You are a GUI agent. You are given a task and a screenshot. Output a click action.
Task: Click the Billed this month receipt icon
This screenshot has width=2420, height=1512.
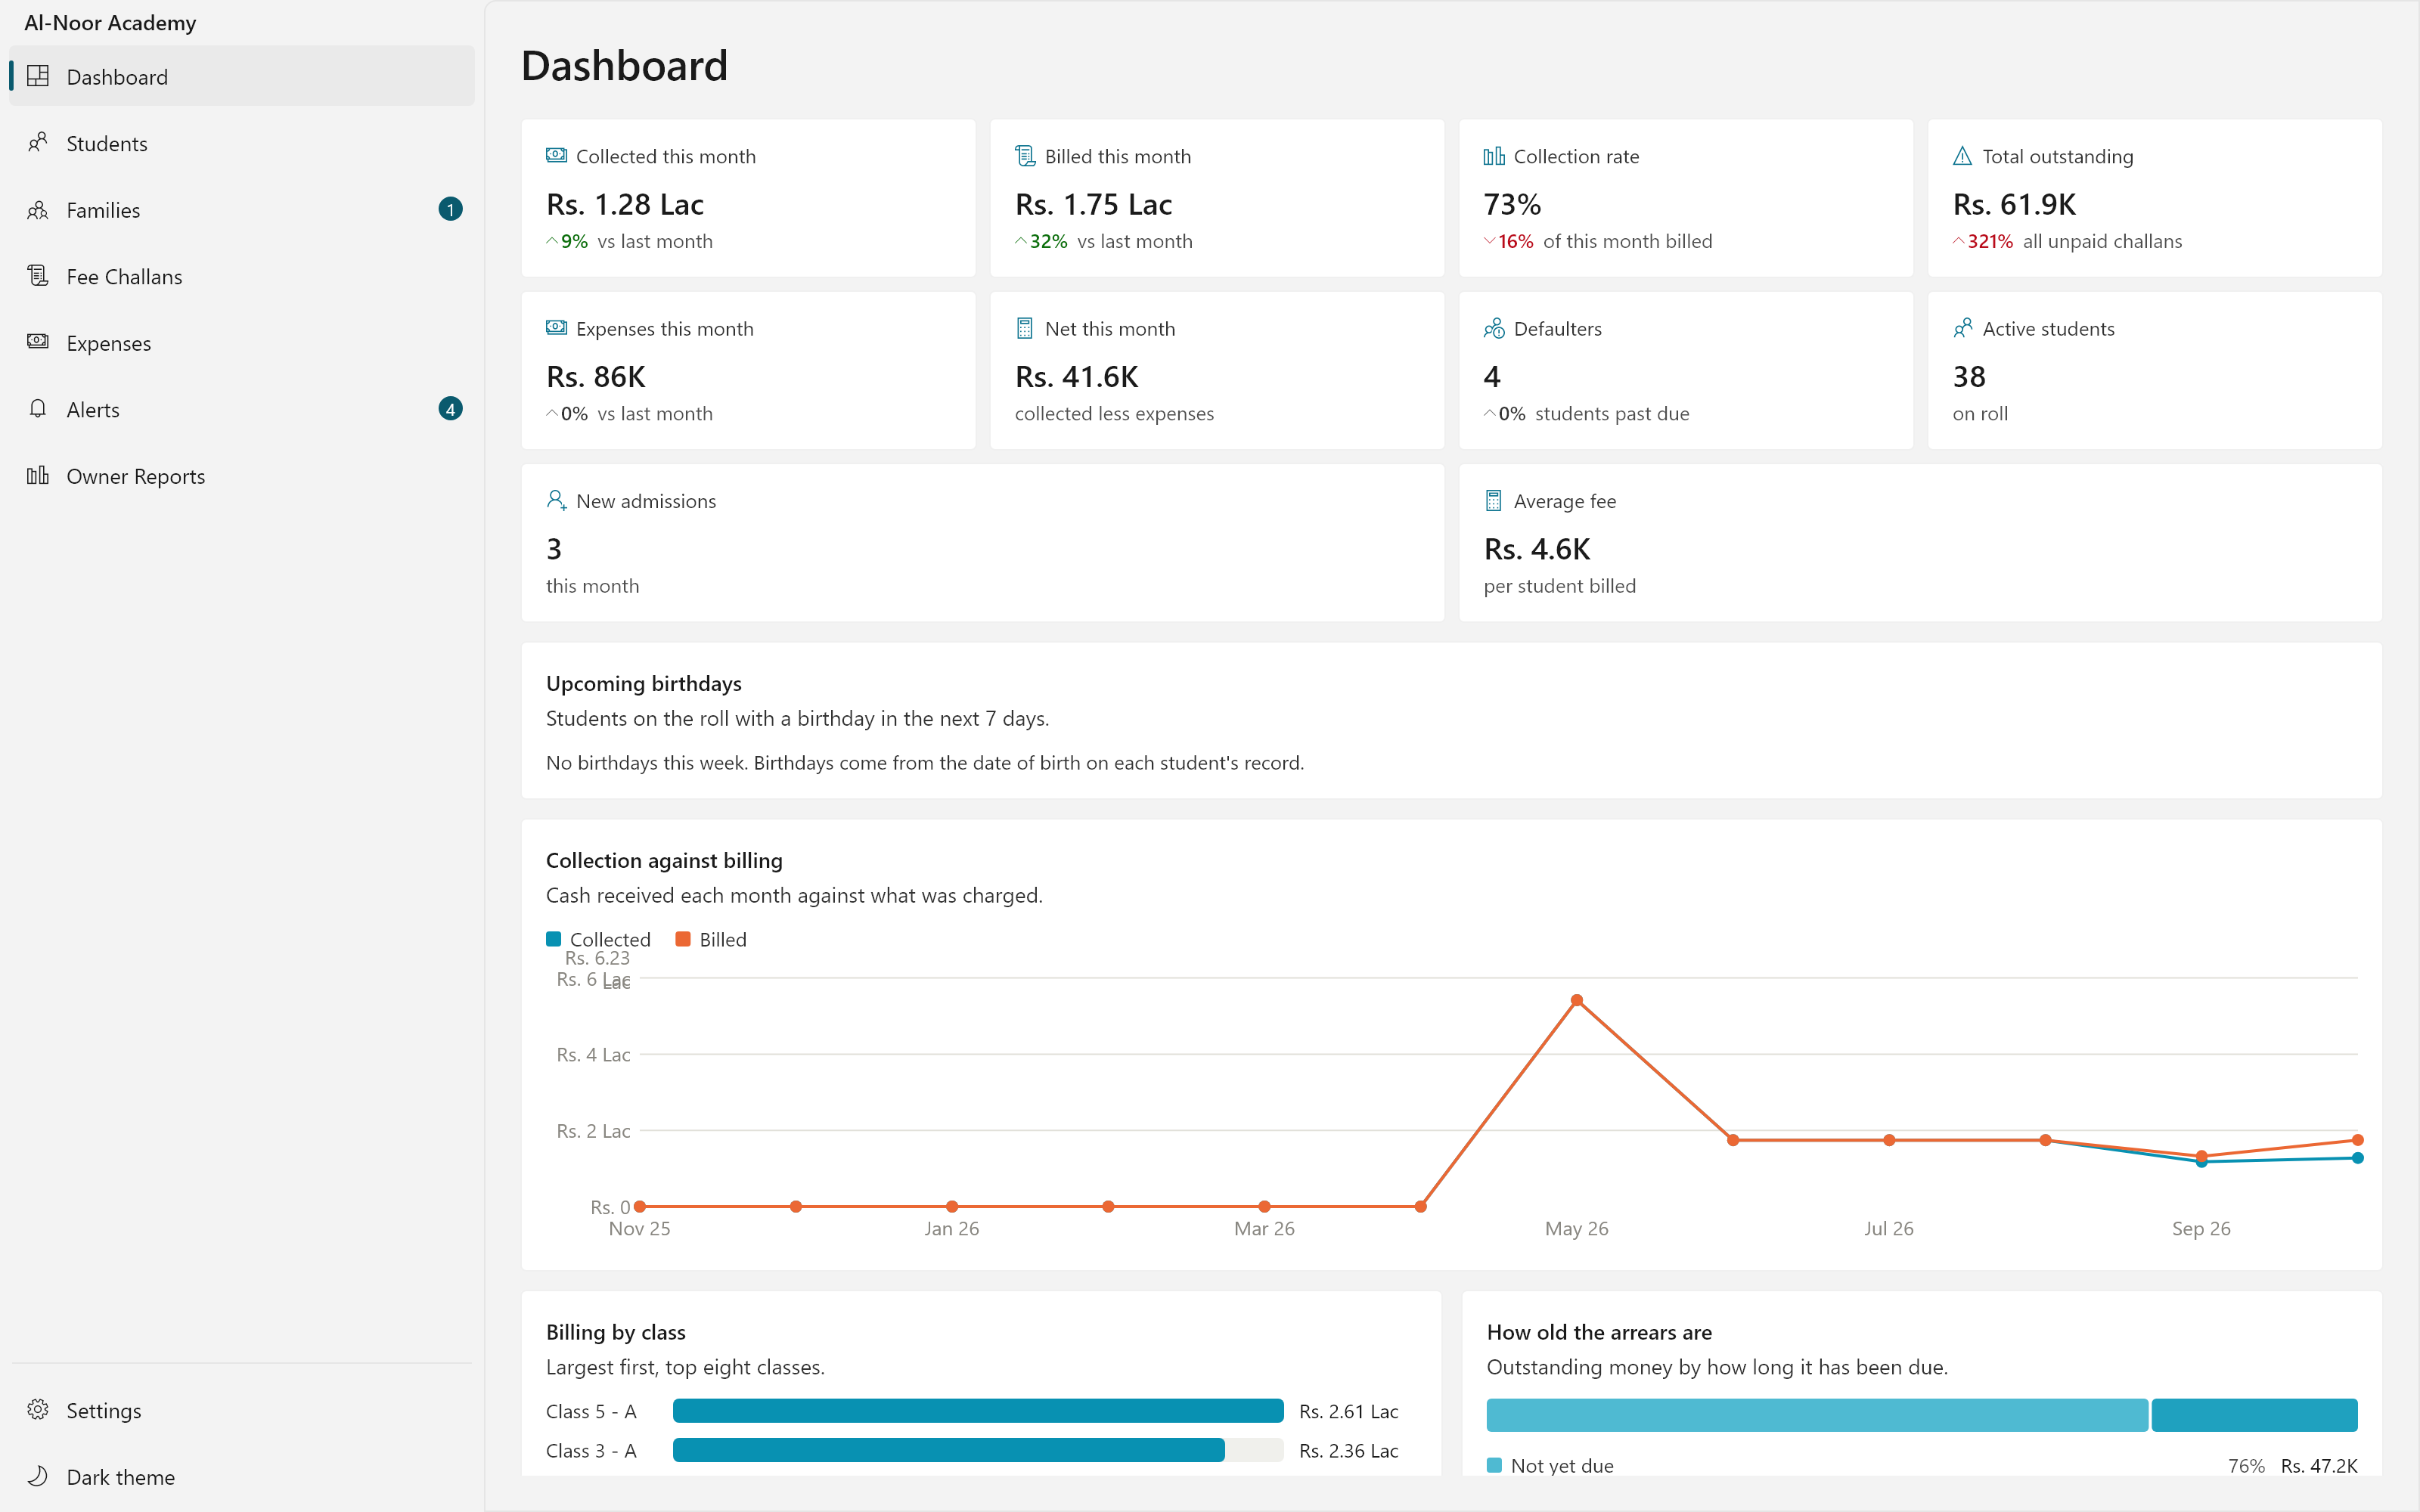pos(1025,156)
